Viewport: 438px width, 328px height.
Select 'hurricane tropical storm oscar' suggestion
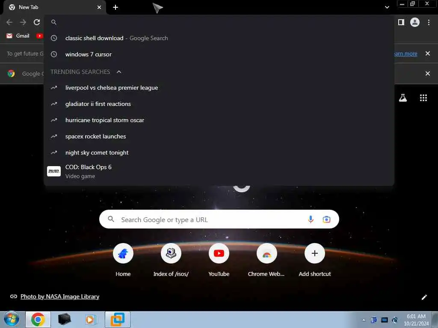point(219,120)
